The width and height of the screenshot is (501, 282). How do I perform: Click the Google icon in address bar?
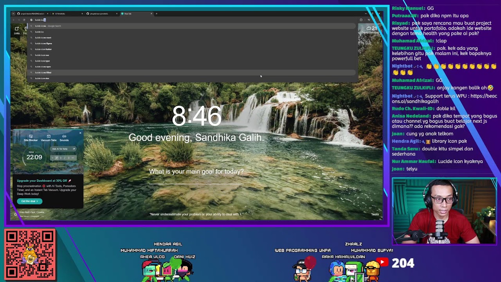[x=31, y=20]
